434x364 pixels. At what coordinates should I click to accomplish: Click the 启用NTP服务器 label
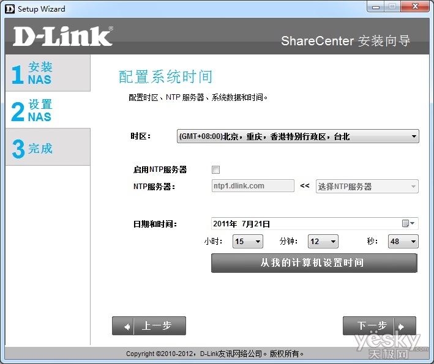coord(160,169)
